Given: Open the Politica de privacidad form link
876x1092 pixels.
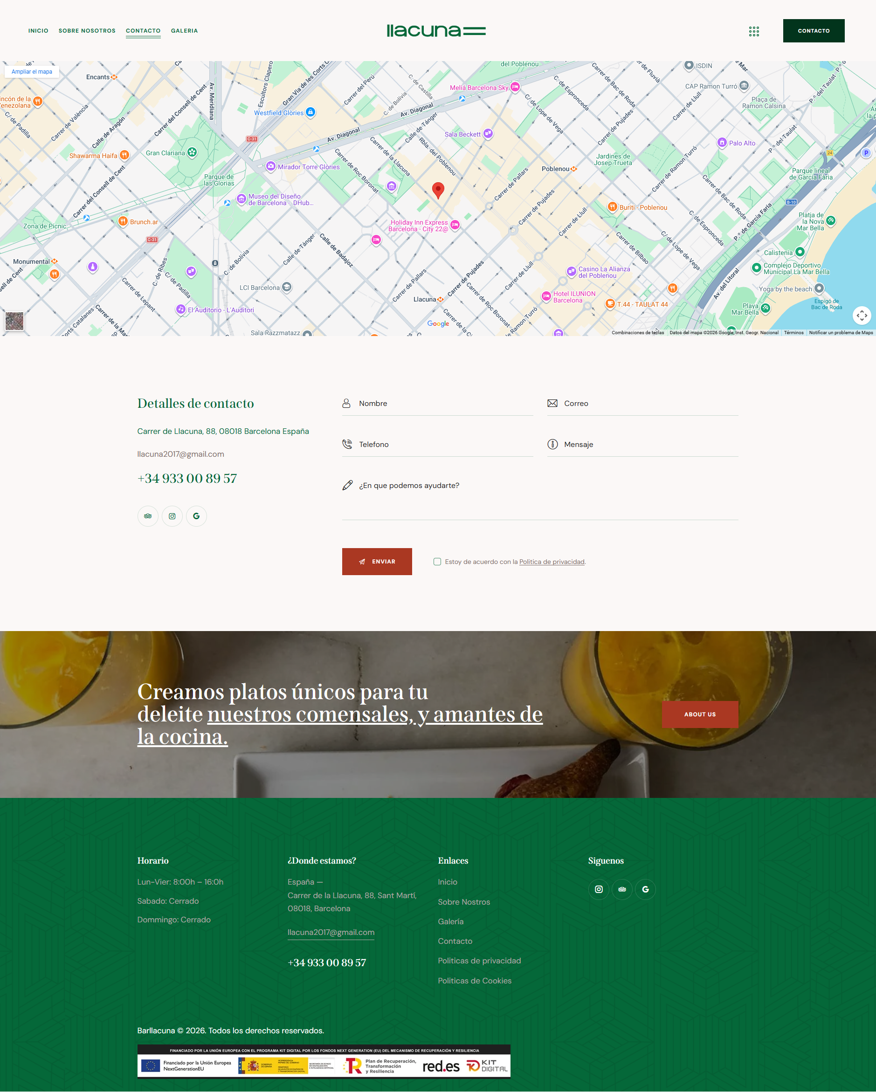Looking at the screenshot, I should click(x=552, y=562).
